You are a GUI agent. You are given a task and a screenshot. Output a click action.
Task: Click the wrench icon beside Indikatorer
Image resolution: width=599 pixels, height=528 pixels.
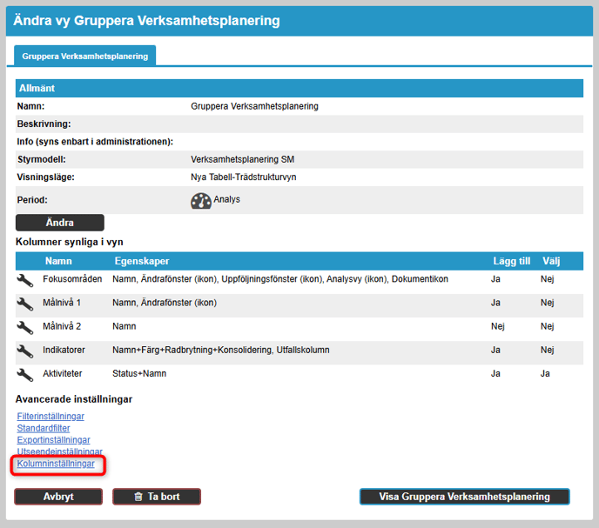(25, 351)
